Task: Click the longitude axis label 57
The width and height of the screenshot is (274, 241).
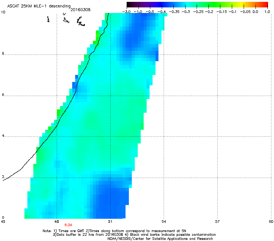Action: pyautogui.click(x=217, y=222)
